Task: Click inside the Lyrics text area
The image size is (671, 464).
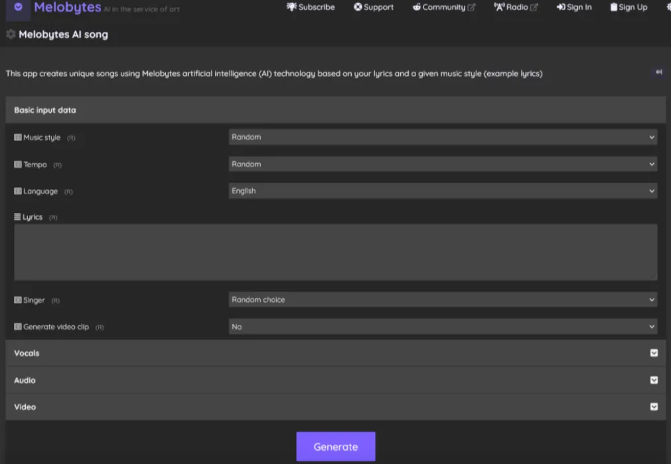Action: 336,252
